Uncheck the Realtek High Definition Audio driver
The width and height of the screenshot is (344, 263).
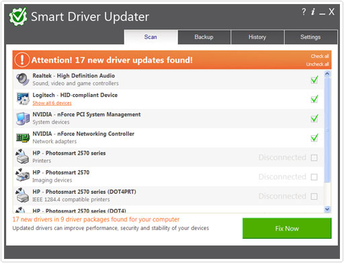click(314, 79)
